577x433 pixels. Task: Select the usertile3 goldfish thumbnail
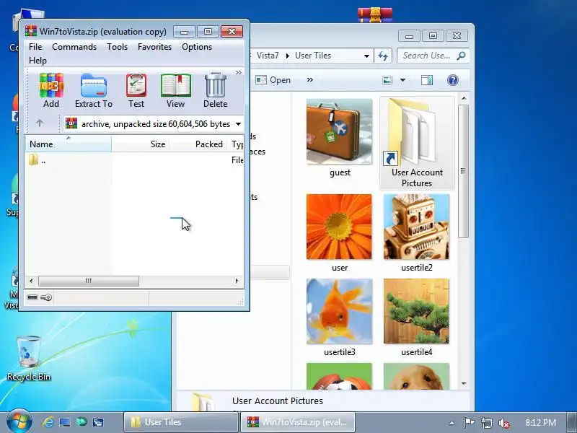(x=339, y=311)
